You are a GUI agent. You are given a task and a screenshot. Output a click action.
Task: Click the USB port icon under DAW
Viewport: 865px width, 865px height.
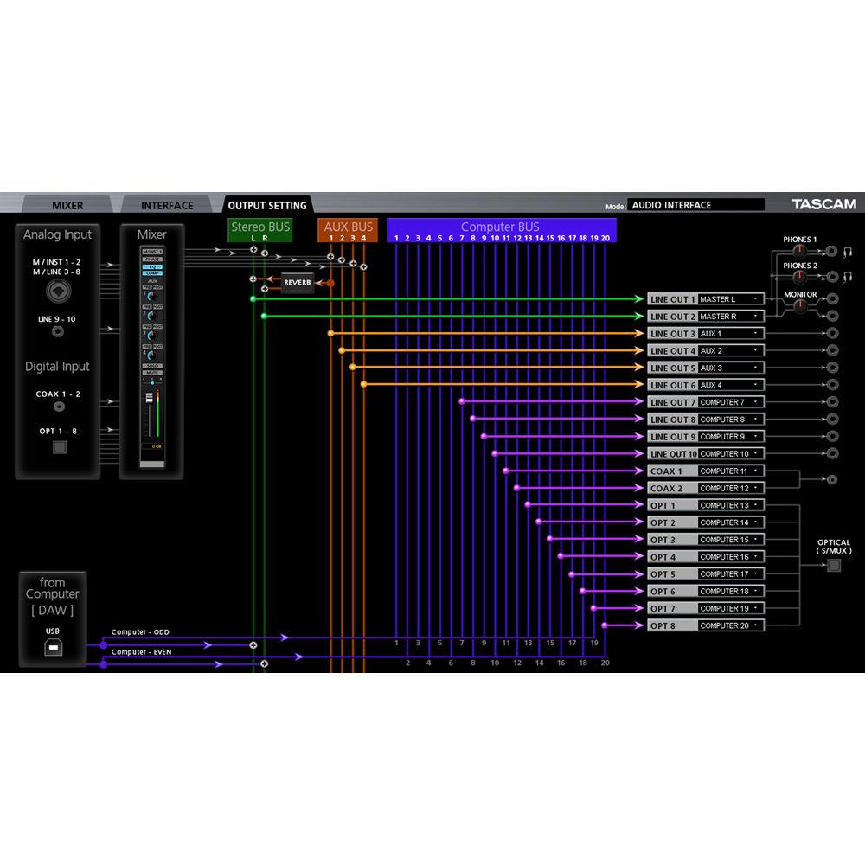pos(53,646)
